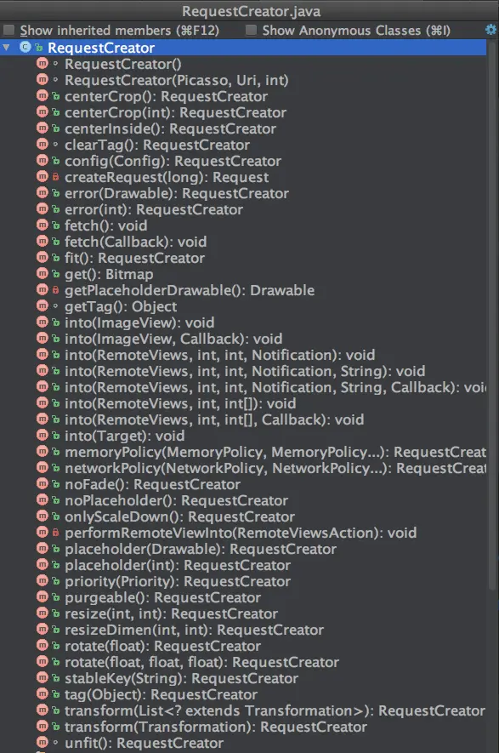Image resolution: width=499 pixels, height=753 pixels.
Task: Click the method icon next to unfit()
Action: pyautogui.click(x=43, y=743)
